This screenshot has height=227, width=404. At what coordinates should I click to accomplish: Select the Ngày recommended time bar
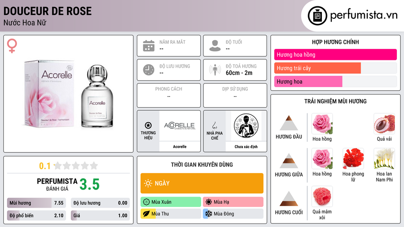coord(202,183)
